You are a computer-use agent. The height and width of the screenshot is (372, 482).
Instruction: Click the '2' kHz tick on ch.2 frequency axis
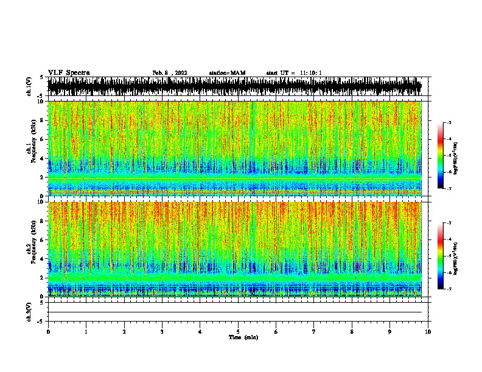coord(43,278)
